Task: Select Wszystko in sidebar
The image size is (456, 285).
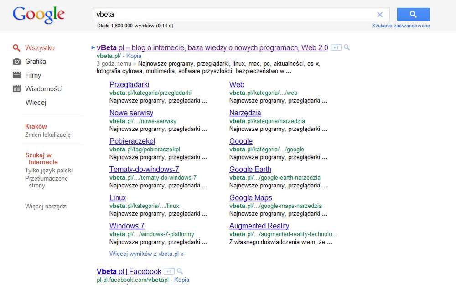Action: (x=40, y=48)
